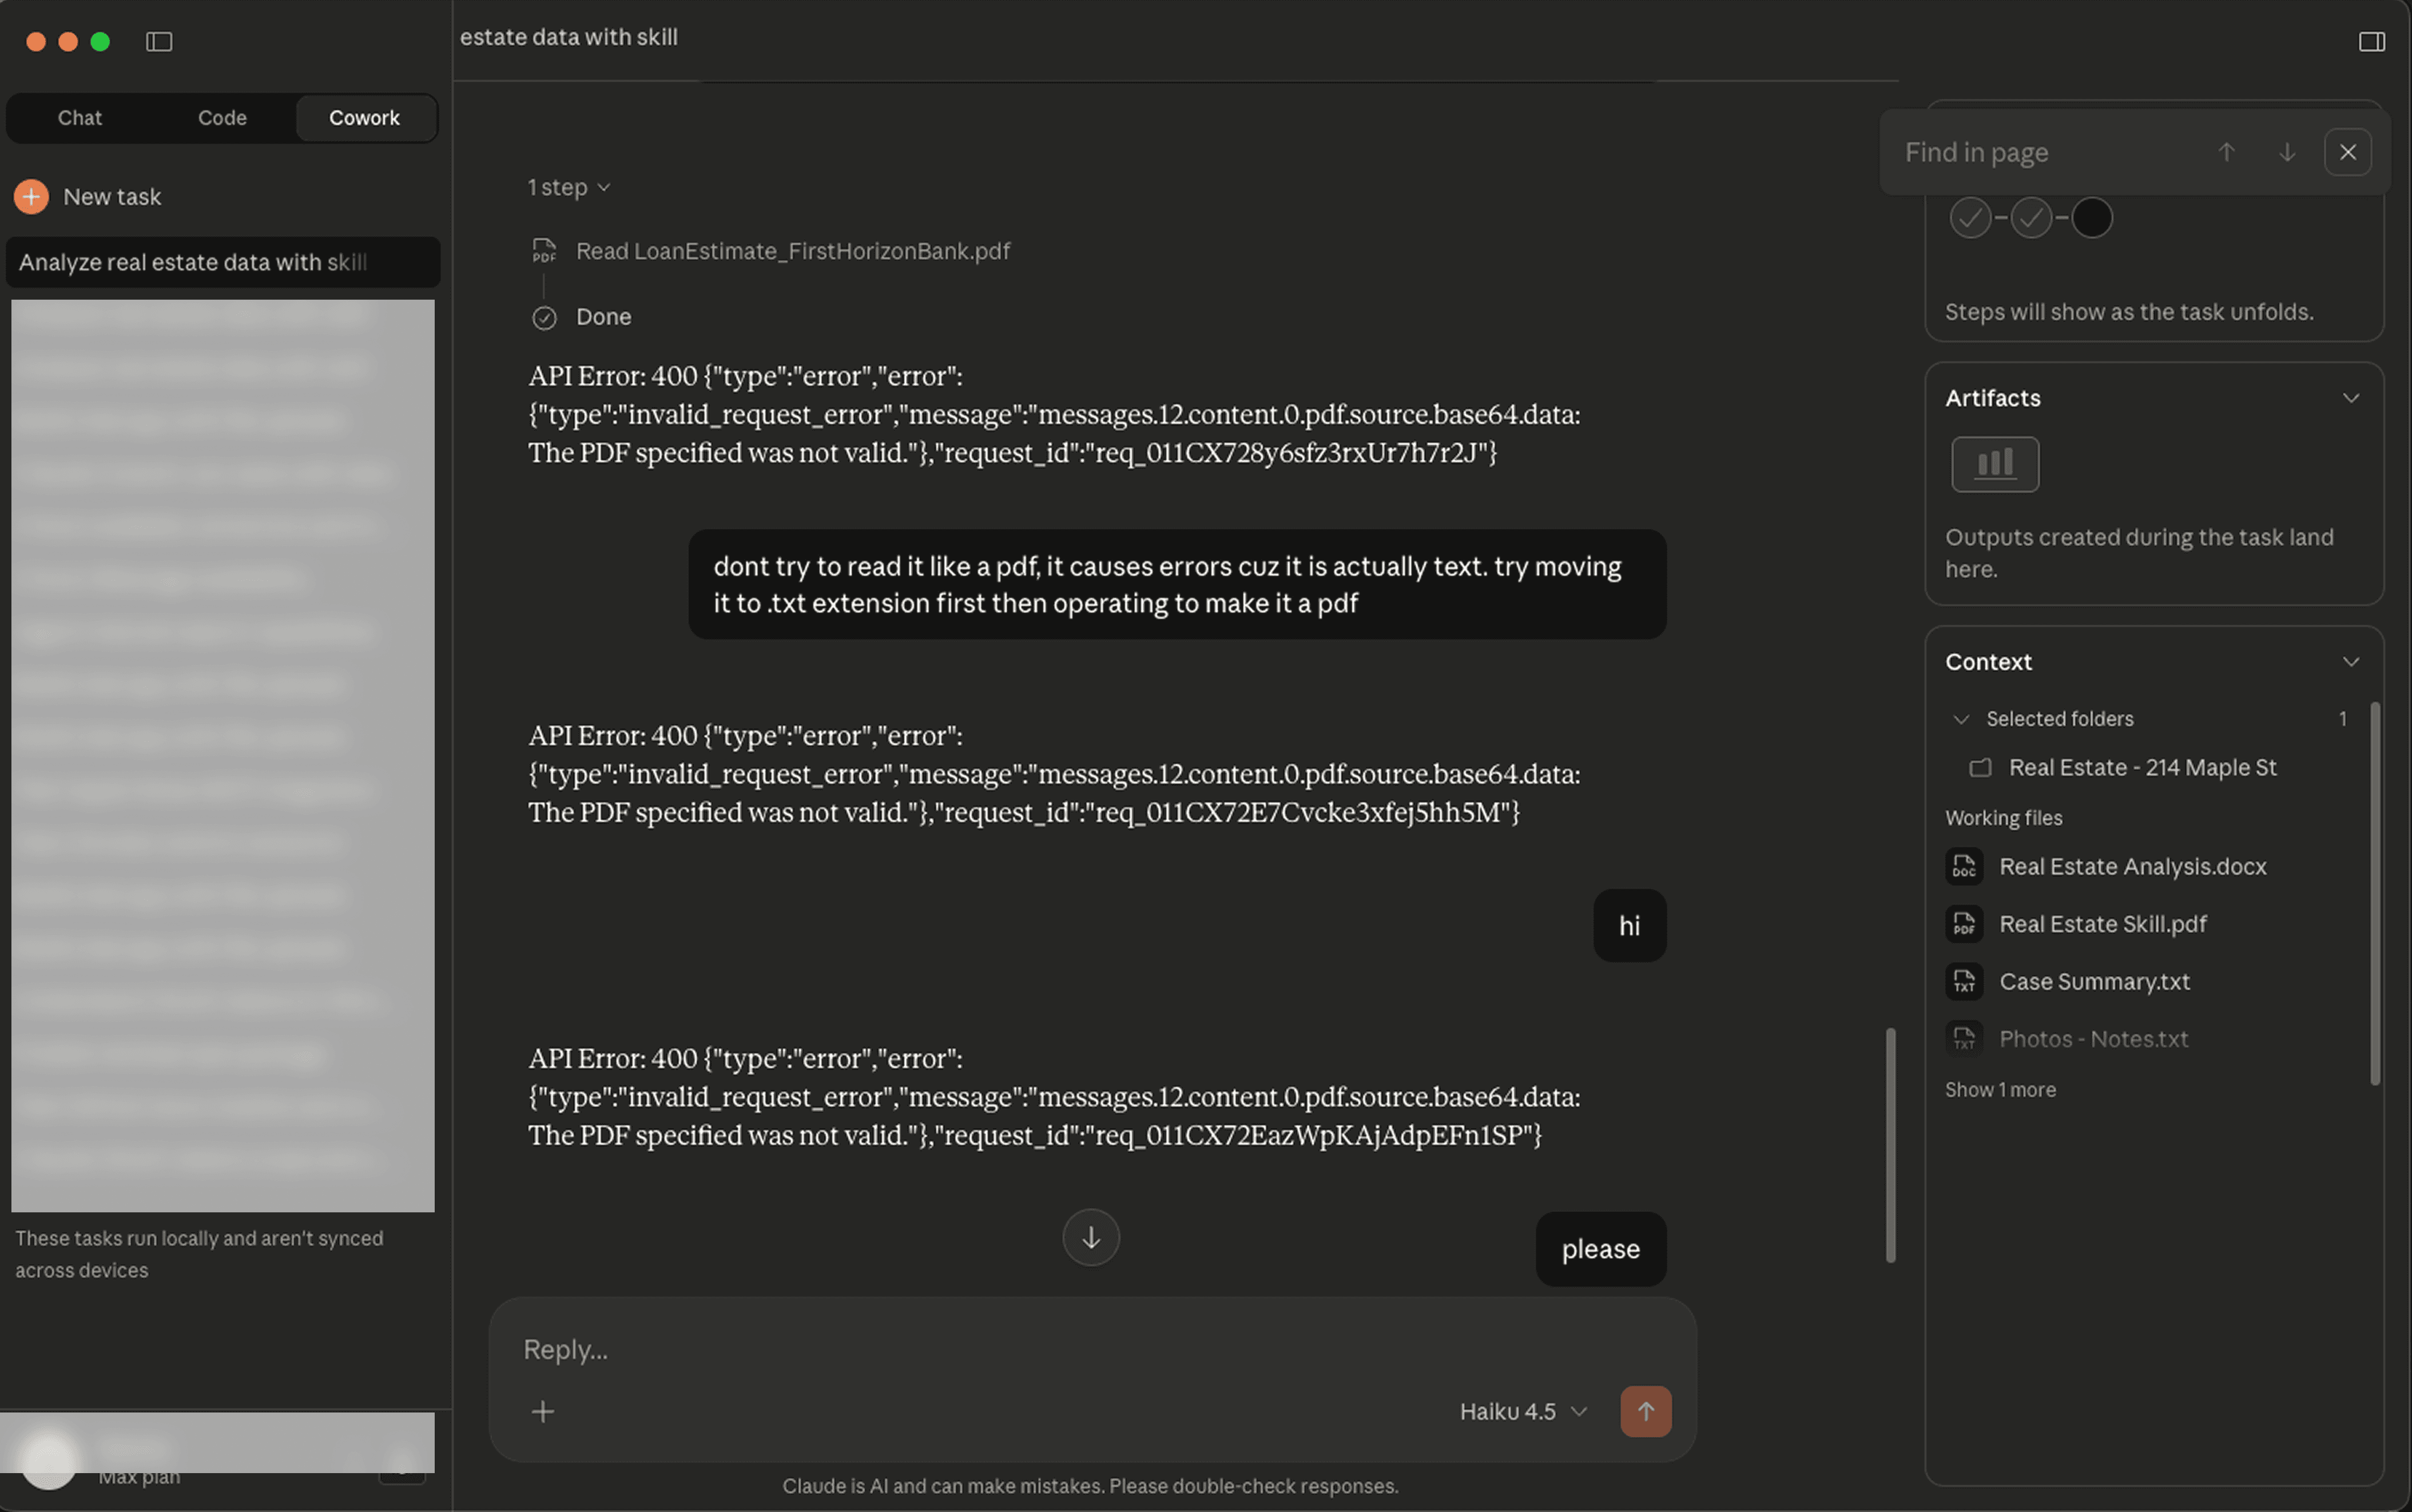Click the TXT icon for Case Summary.txt

point(1964,981)
